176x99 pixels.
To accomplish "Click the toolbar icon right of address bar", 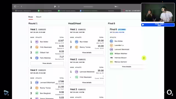I will 116,7.
